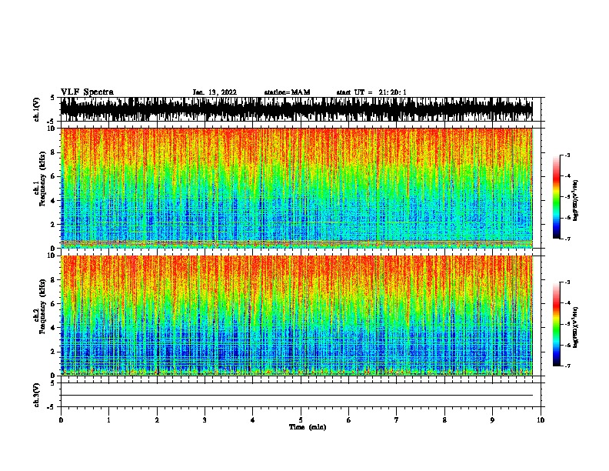Click the "station=MAM" header label
Image resolution: width=609 pixels, height=471 pixels.
287,92
